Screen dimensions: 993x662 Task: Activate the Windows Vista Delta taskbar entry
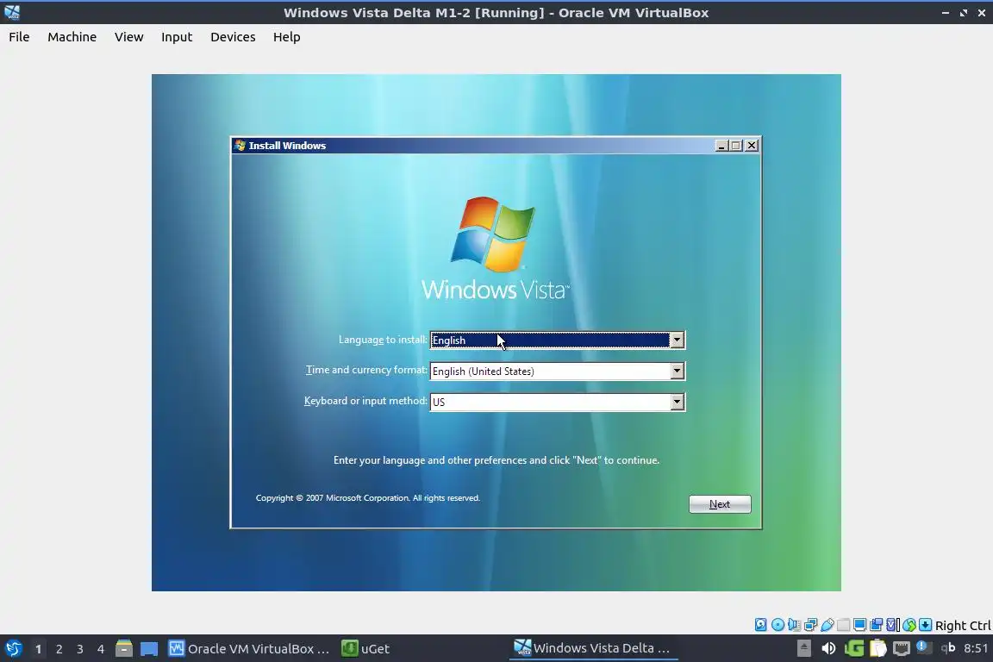tap(593, 648)
